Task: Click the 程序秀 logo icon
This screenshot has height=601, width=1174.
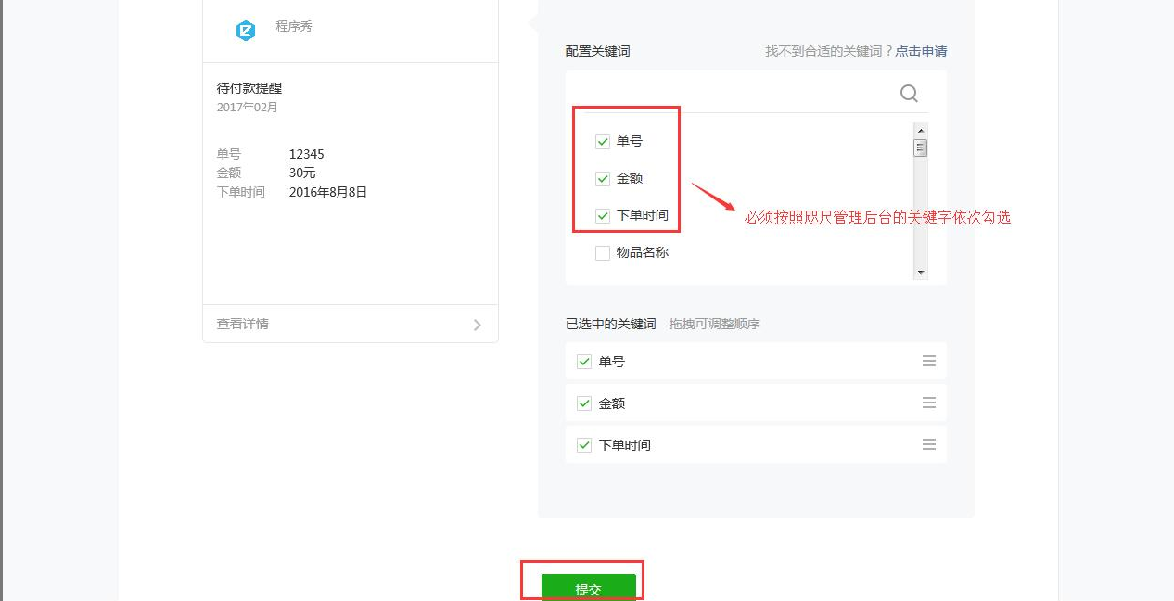Action: pos(245,31)
